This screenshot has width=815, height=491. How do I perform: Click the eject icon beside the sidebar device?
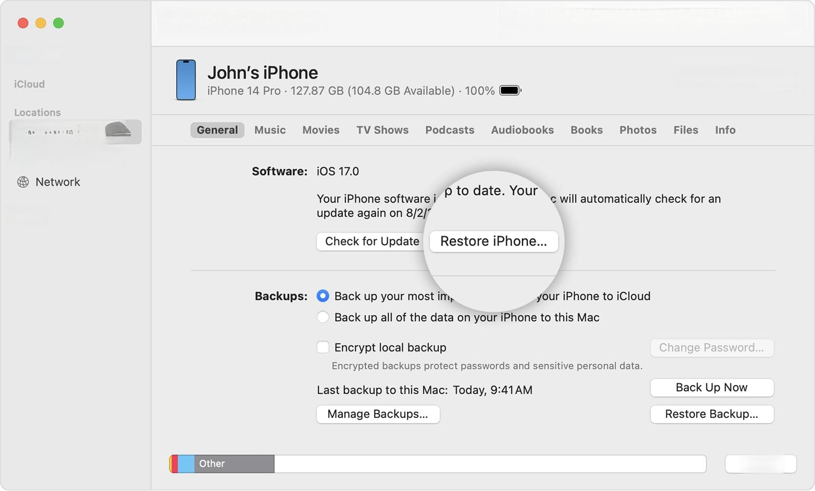(118, 129)
